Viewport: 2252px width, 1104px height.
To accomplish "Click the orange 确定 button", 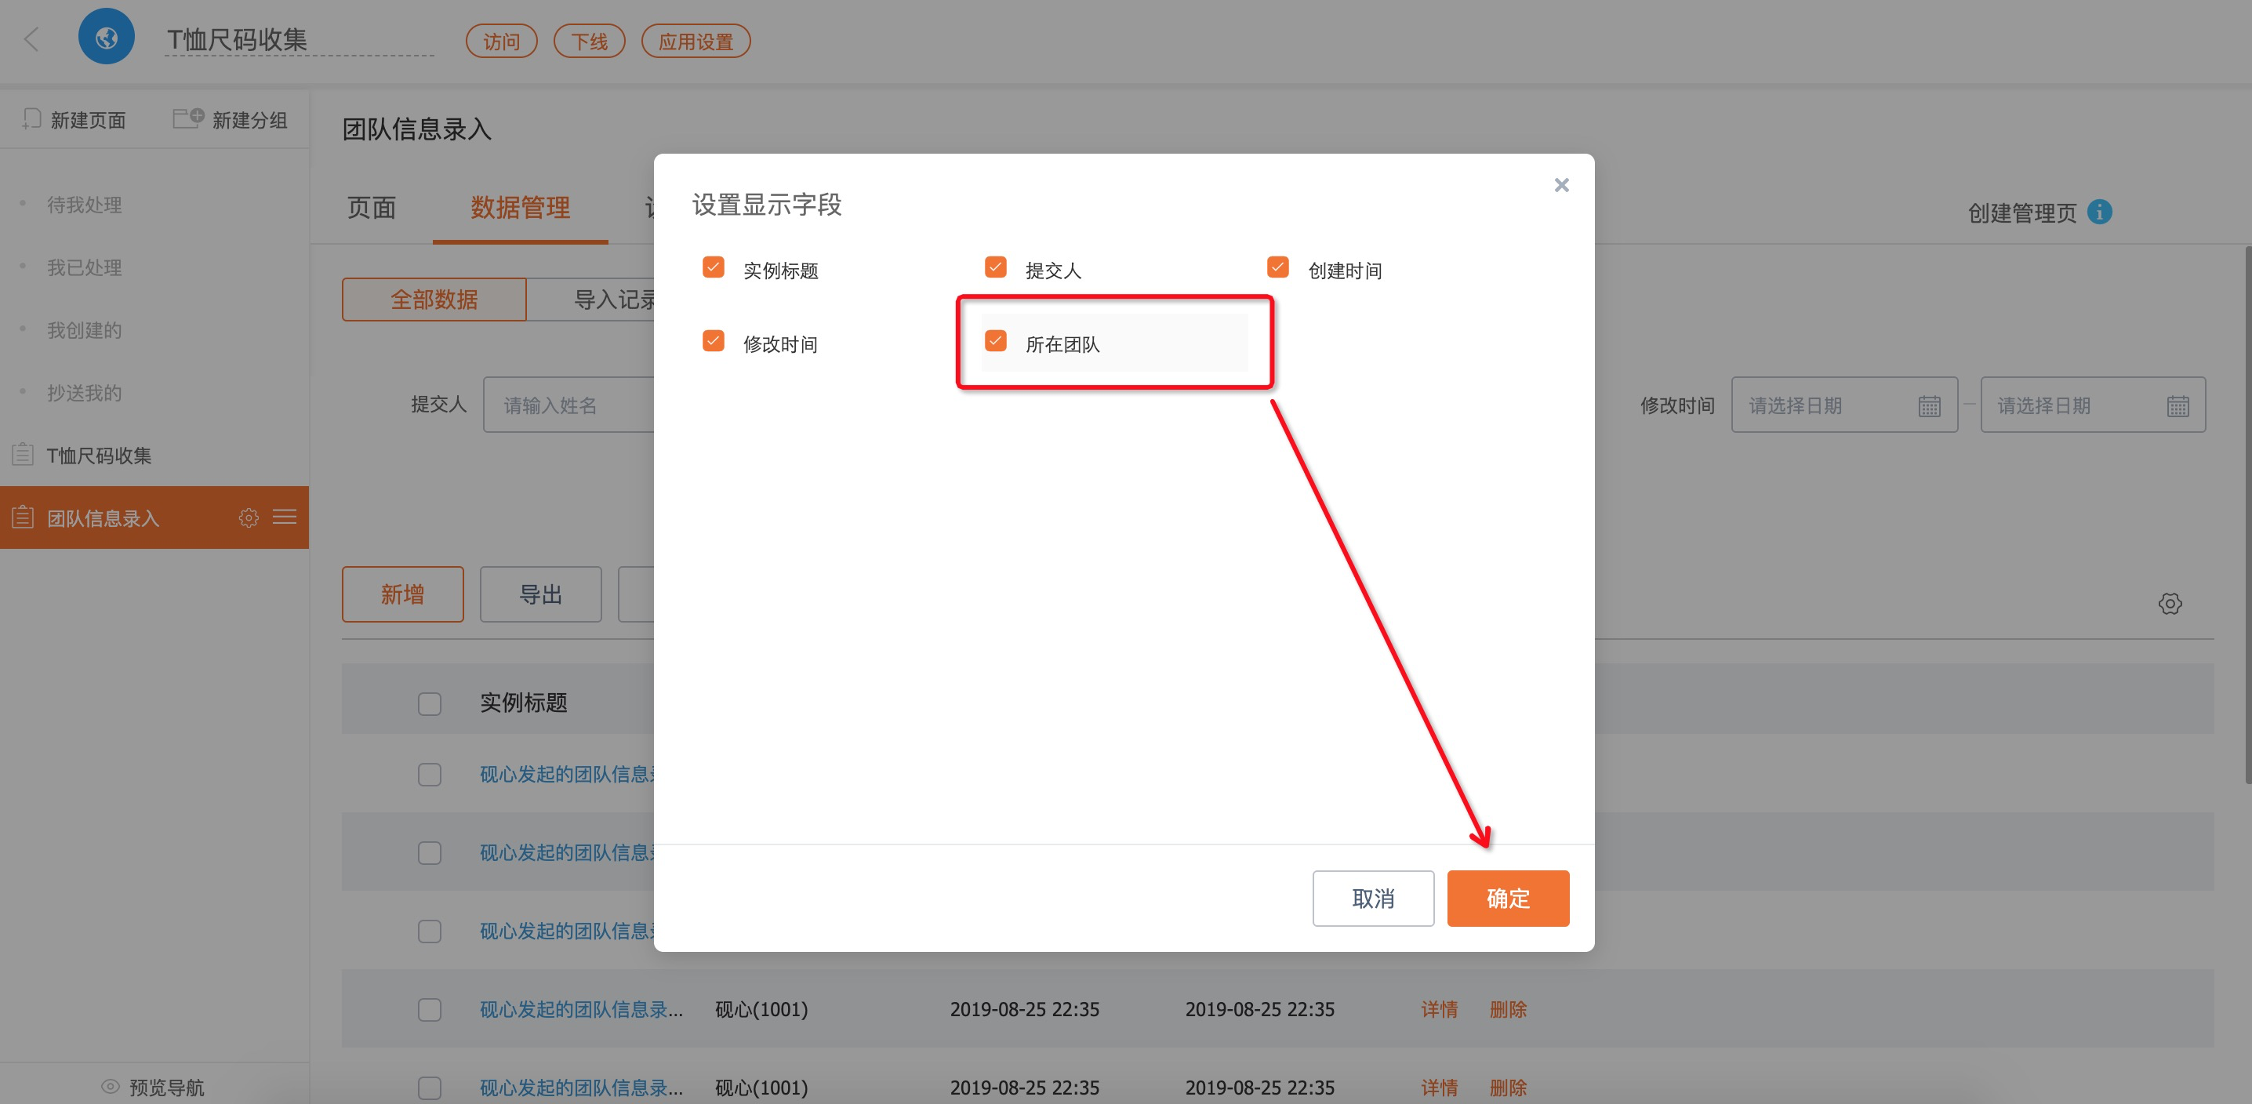I will [x=1507, y=898].
